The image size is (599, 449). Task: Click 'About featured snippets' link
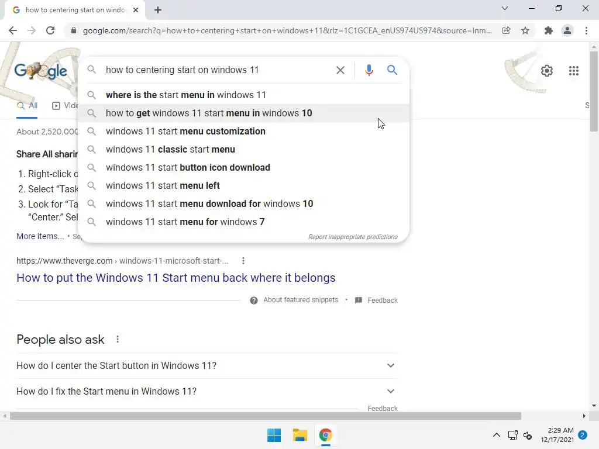click(x=301, y=300)
